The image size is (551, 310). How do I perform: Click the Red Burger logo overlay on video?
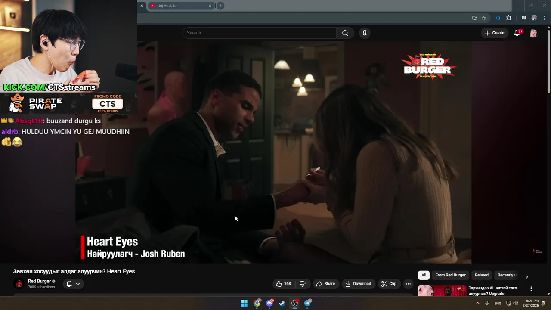429,67
